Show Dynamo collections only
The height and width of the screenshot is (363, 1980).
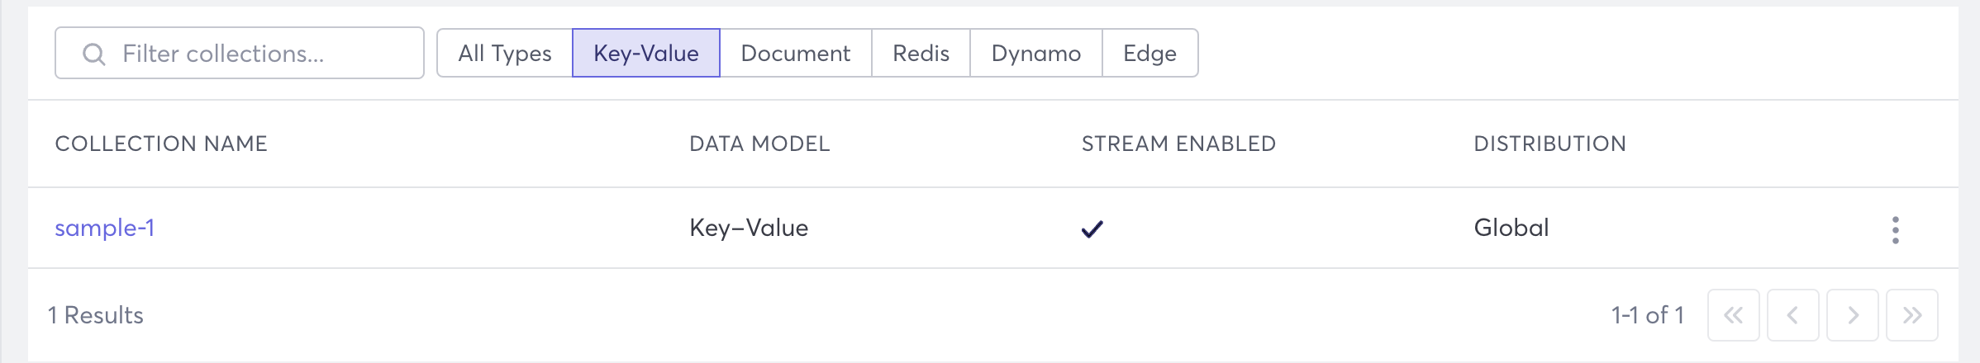[x=1035, y=54]
